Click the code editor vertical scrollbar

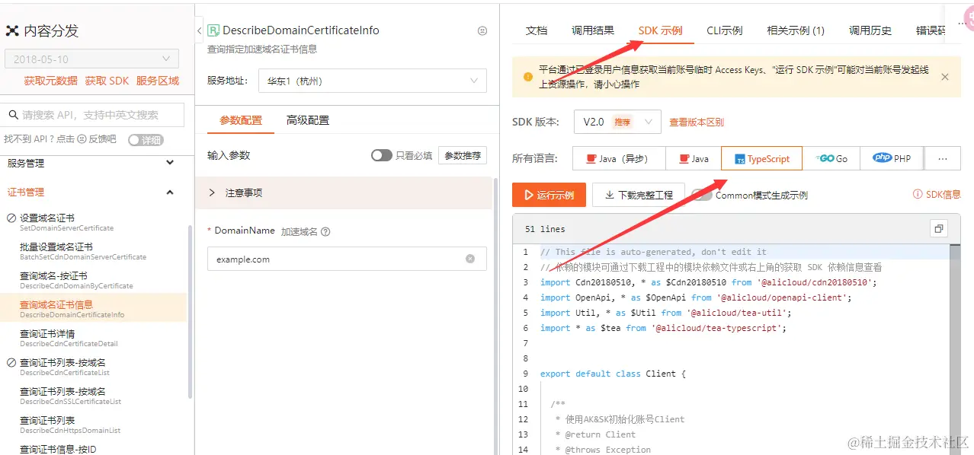pos(954,350)
